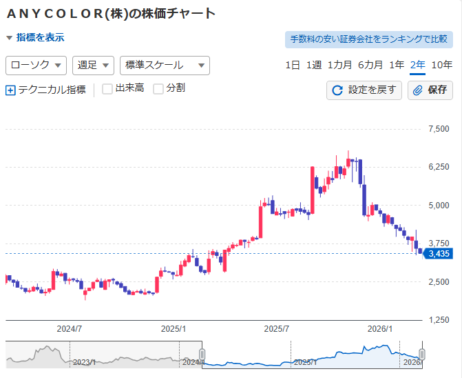This screenshot has width=462, height=378.
Task: Click the reset arrow icon on 設定を戻す
Action: click(x=337, y=90)
